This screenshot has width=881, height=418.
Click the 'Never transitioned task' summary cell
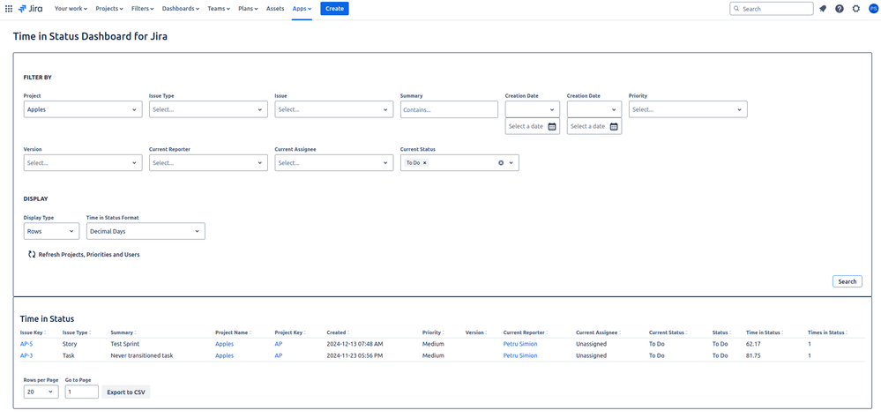tap(140, 355)
